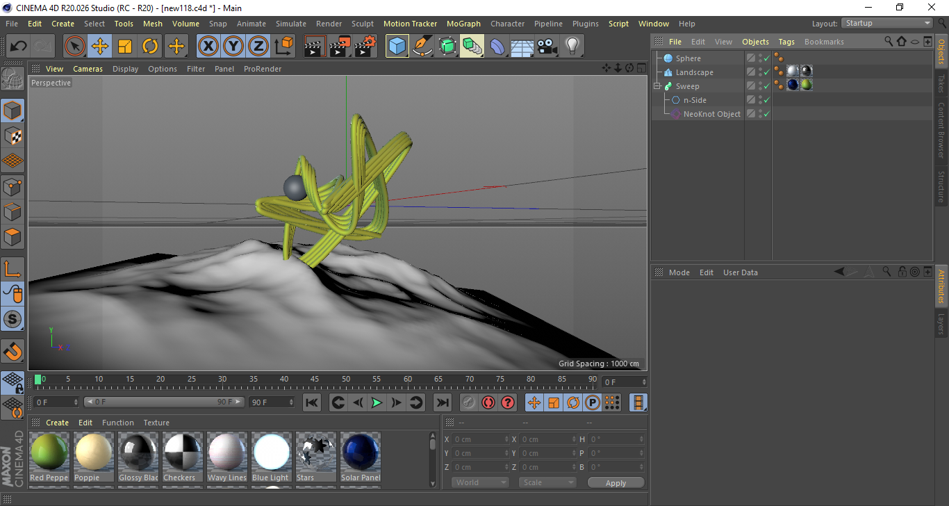Toggle X-axis lock icon
The image size is (949, 506).
coord(208,47)
